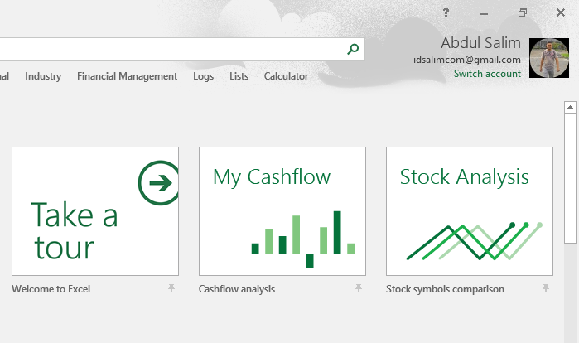The height and width of the screenshot is (343, 579).
Task: Click the Welcome to Excel caption
Action: click(x=51, y=289)
